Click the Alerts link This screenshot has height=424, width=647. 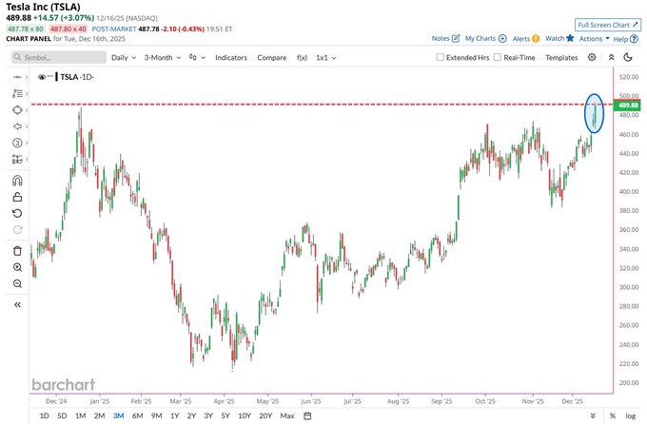coord(521,38)
